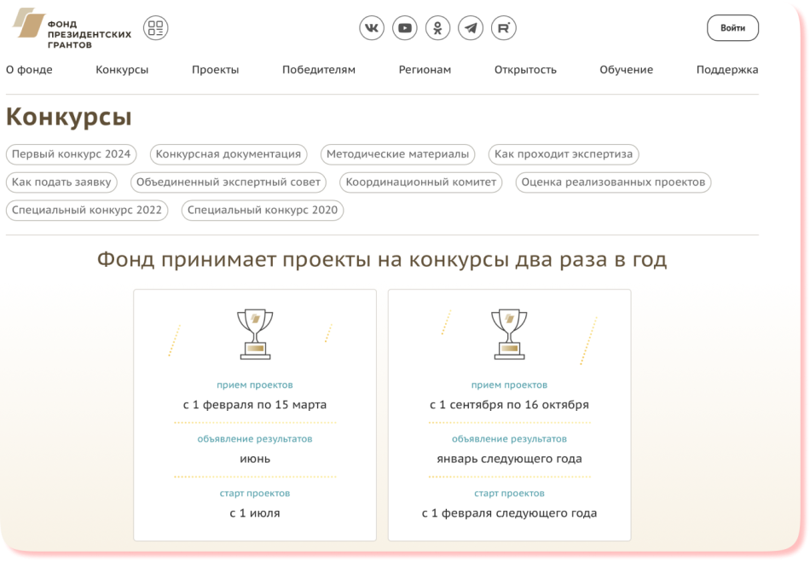
Task: Open the Конкурсы menu item
Action: (x=122, y=70)
